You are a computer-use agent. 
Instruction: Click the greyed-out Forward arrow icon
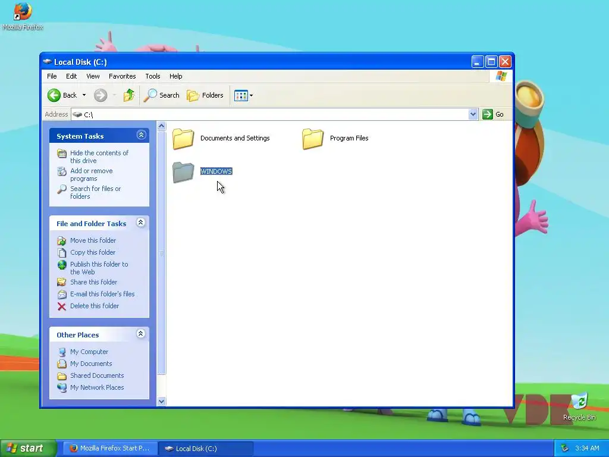(100, 95)
